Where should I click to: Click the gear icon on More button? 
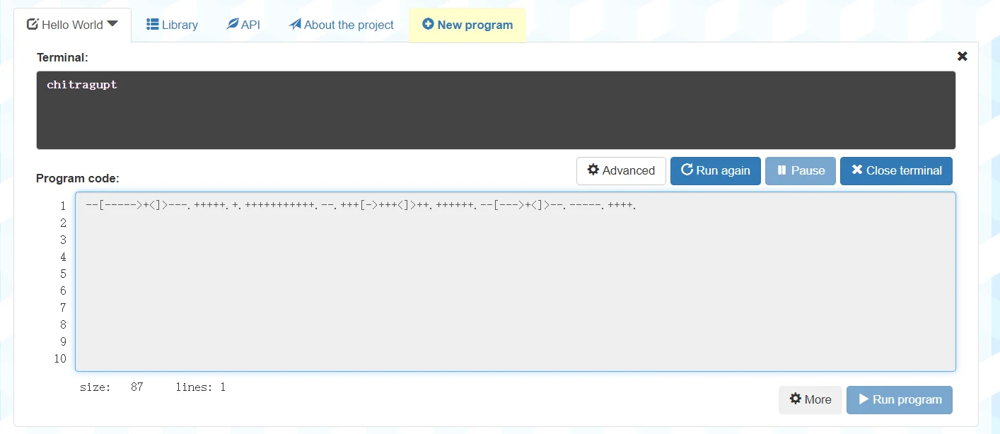(x=796, y=399)
